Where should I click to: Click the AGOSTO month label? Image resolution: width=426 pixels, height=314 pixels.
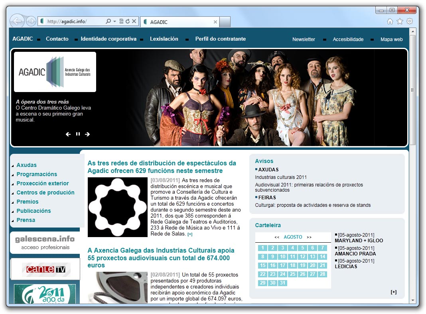(293, 237)
